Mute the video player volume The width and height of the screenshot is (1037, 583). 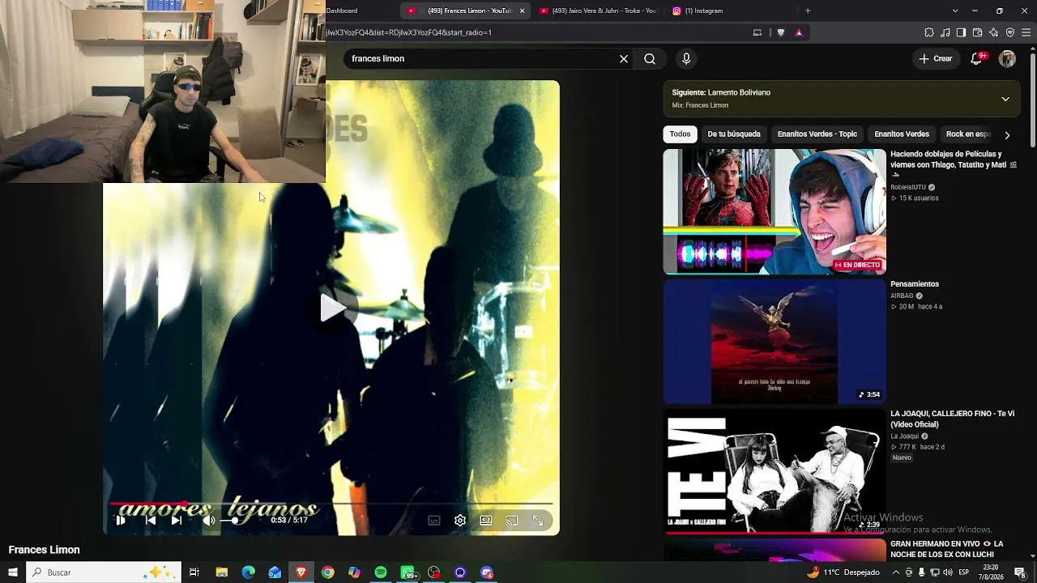208,521
